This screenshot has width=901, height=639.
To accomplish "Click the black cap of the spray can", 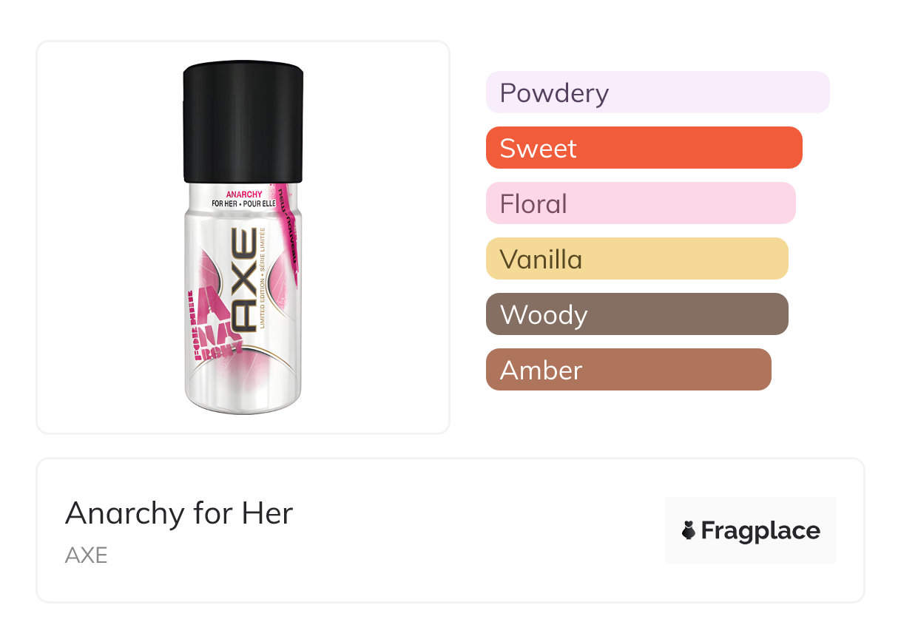I will [x=243, y=122].
